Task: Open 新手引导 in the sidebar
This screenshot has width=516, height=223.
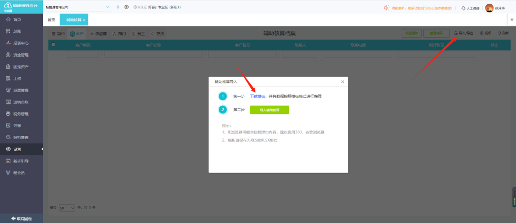Action: (21, 161)
